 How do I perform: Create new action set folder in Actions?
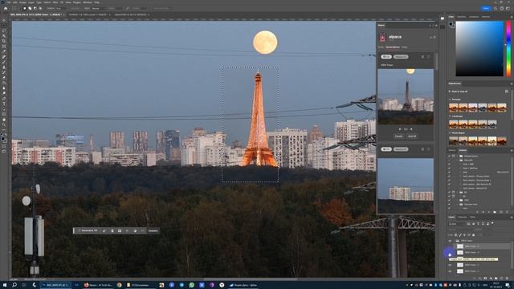(495, 212)
